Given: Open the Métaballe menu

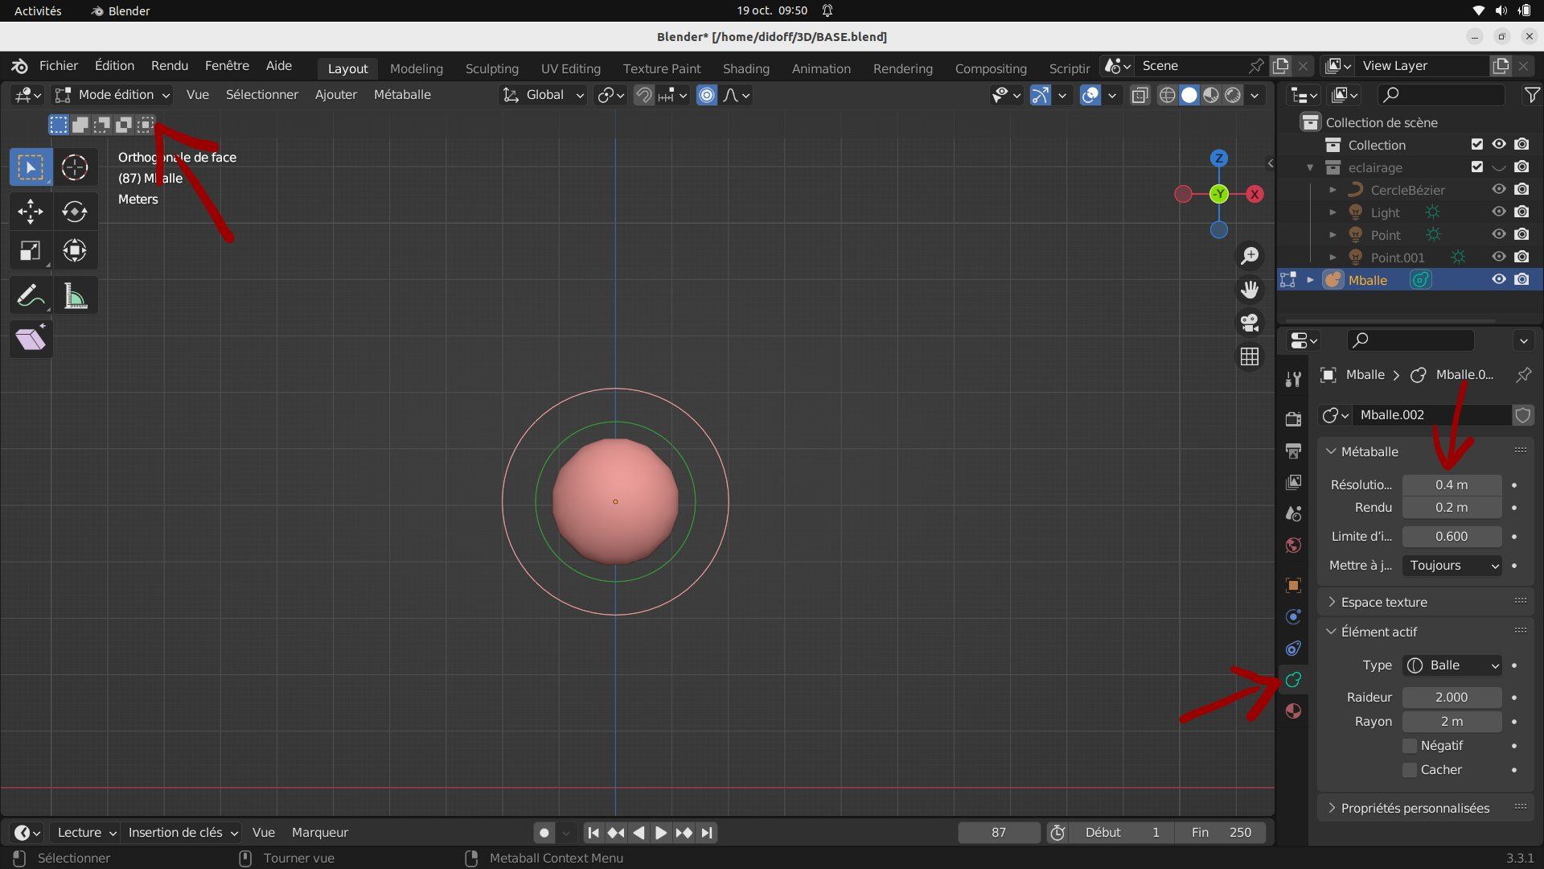Looking at the screenshot, I should click(x=401, y=95).
